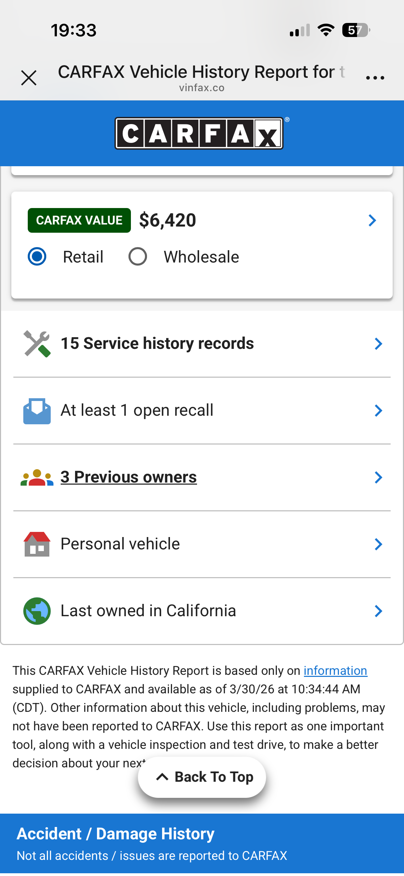Tap the globe icon for California
The height and width of the screenshot is (876, 404).
coord(37,611)
